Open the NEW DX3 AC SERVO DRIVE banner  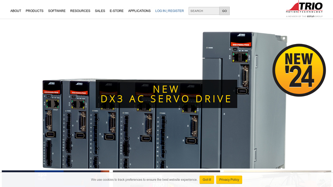(166, 94)
